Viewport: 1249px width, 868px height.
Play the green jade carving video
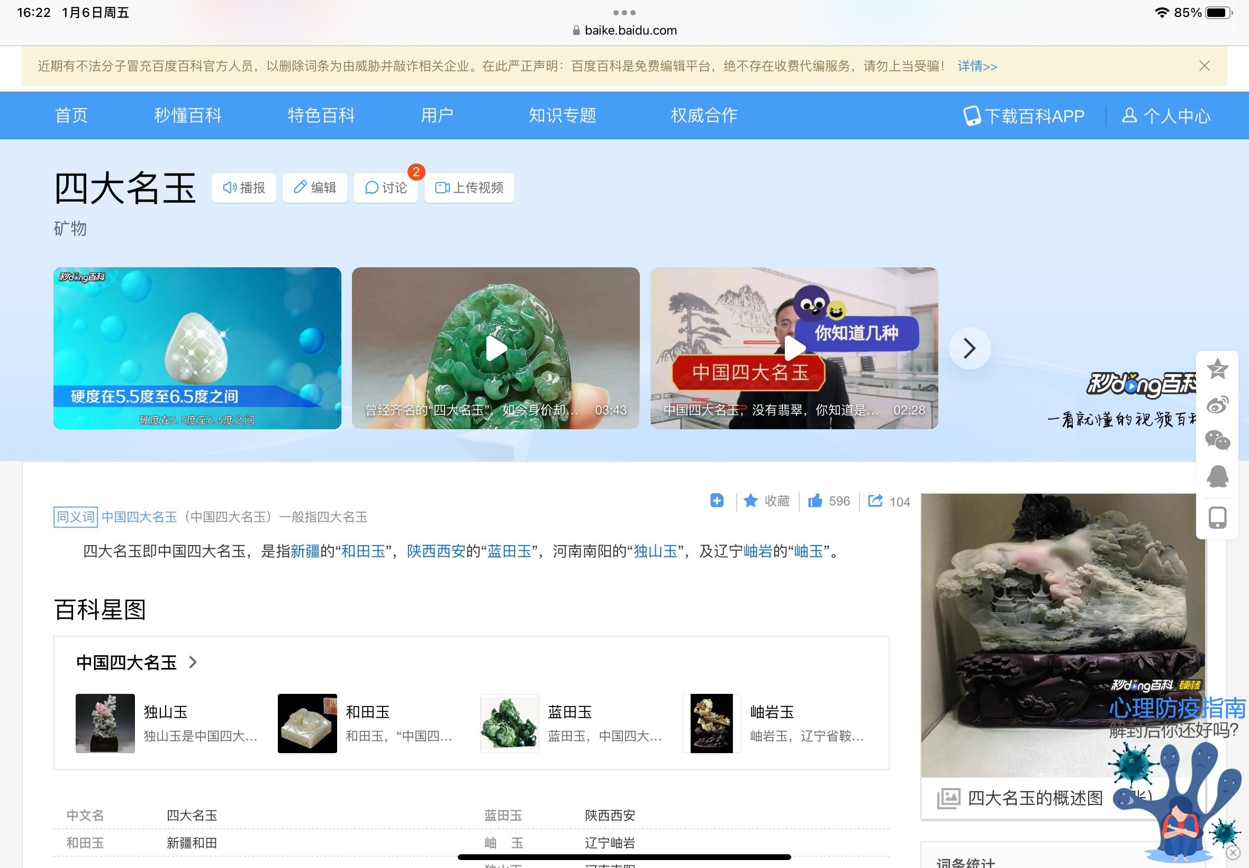[496, 348]
